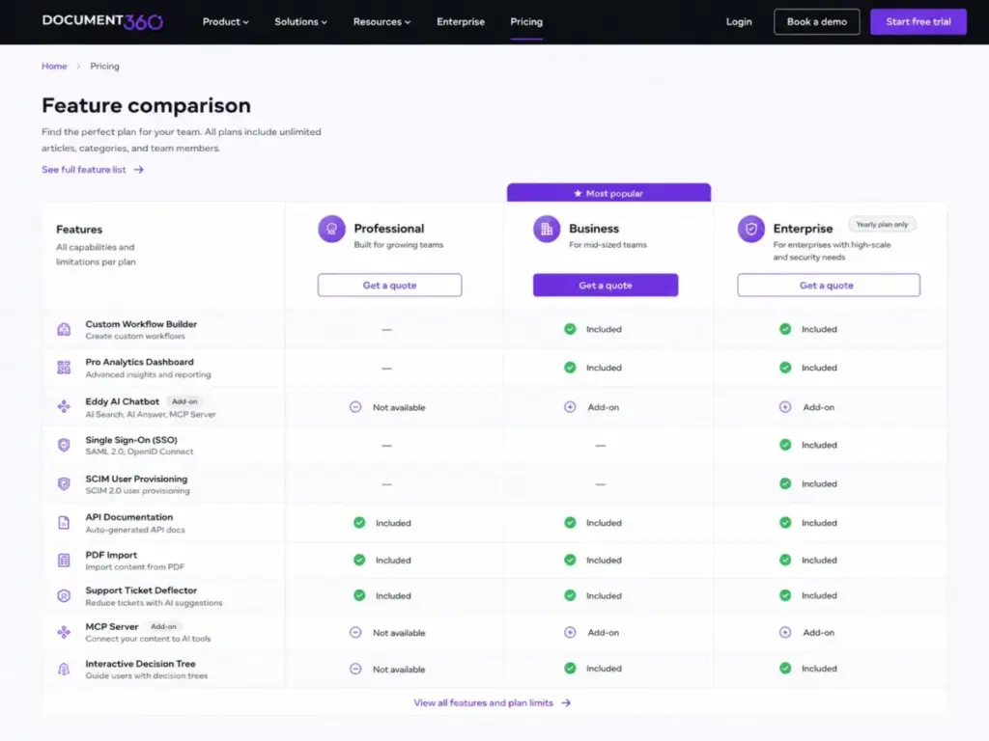Expand the Solutions dropdown menu
The height and width of the screenshot is (741, 989).
coord(300,21)
